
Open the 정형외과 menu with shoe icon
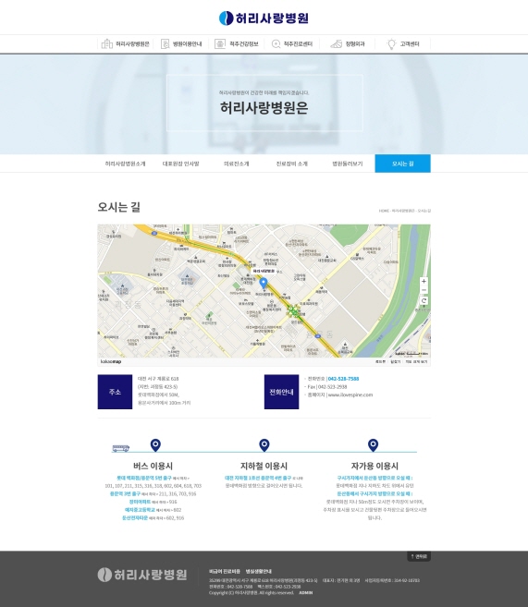tap(348, 43)
